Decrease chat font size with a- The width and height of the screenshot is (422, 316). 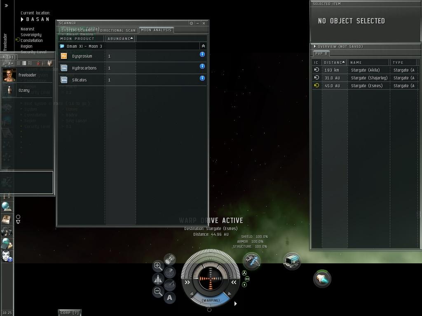click(x=4, y=64)
